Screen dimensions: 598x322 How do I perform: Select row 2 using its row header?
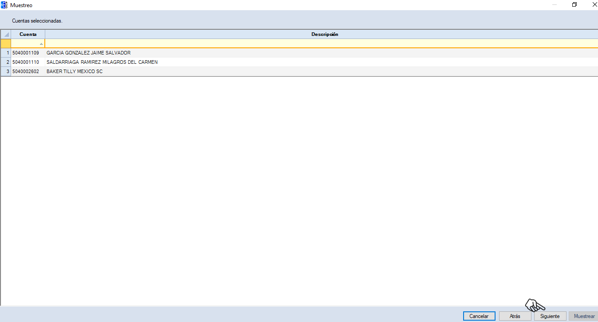[6, 62]
